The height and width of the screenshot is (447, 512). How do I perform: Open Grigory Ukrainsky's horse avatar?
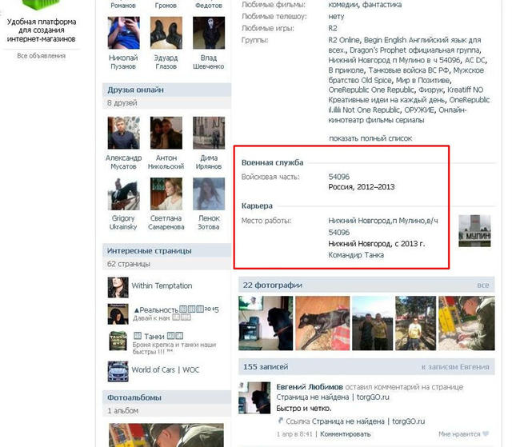(124, 194)
